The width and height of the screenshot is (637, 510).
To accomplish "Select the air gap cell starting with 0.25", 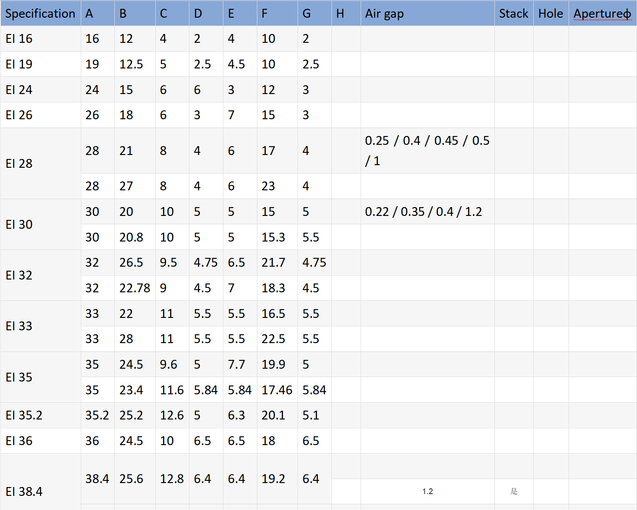I will point(427,151).
